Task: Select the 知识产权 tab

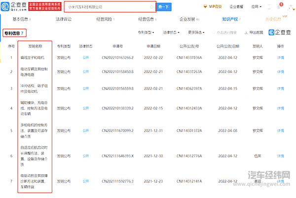Action: coord(231,19)
